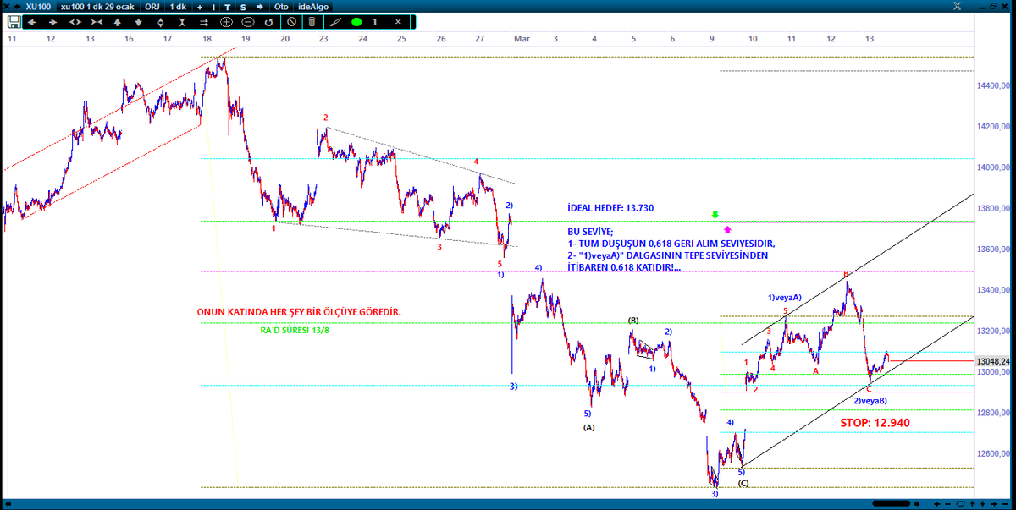Click the 'Mar' date label on time axis
Image resolution: width=1016 pixels, height=510 pixels.
[x=522, y=38]
